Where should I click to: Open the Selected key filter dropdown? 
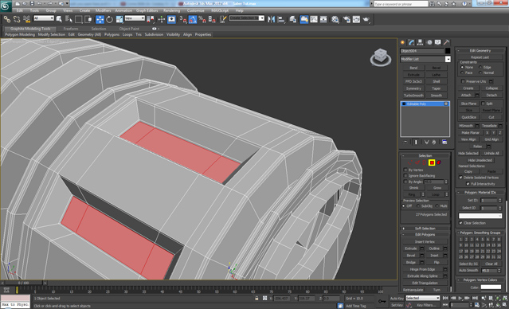pyautogui.click(x=423, y=298)
